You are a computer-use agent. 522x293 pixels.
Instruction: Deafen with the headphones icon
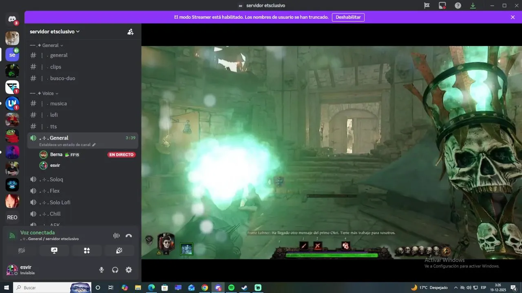coord(115,270)
